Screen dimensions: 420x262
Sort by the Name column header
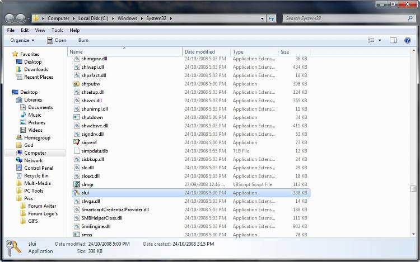click(x=124, y=52)
